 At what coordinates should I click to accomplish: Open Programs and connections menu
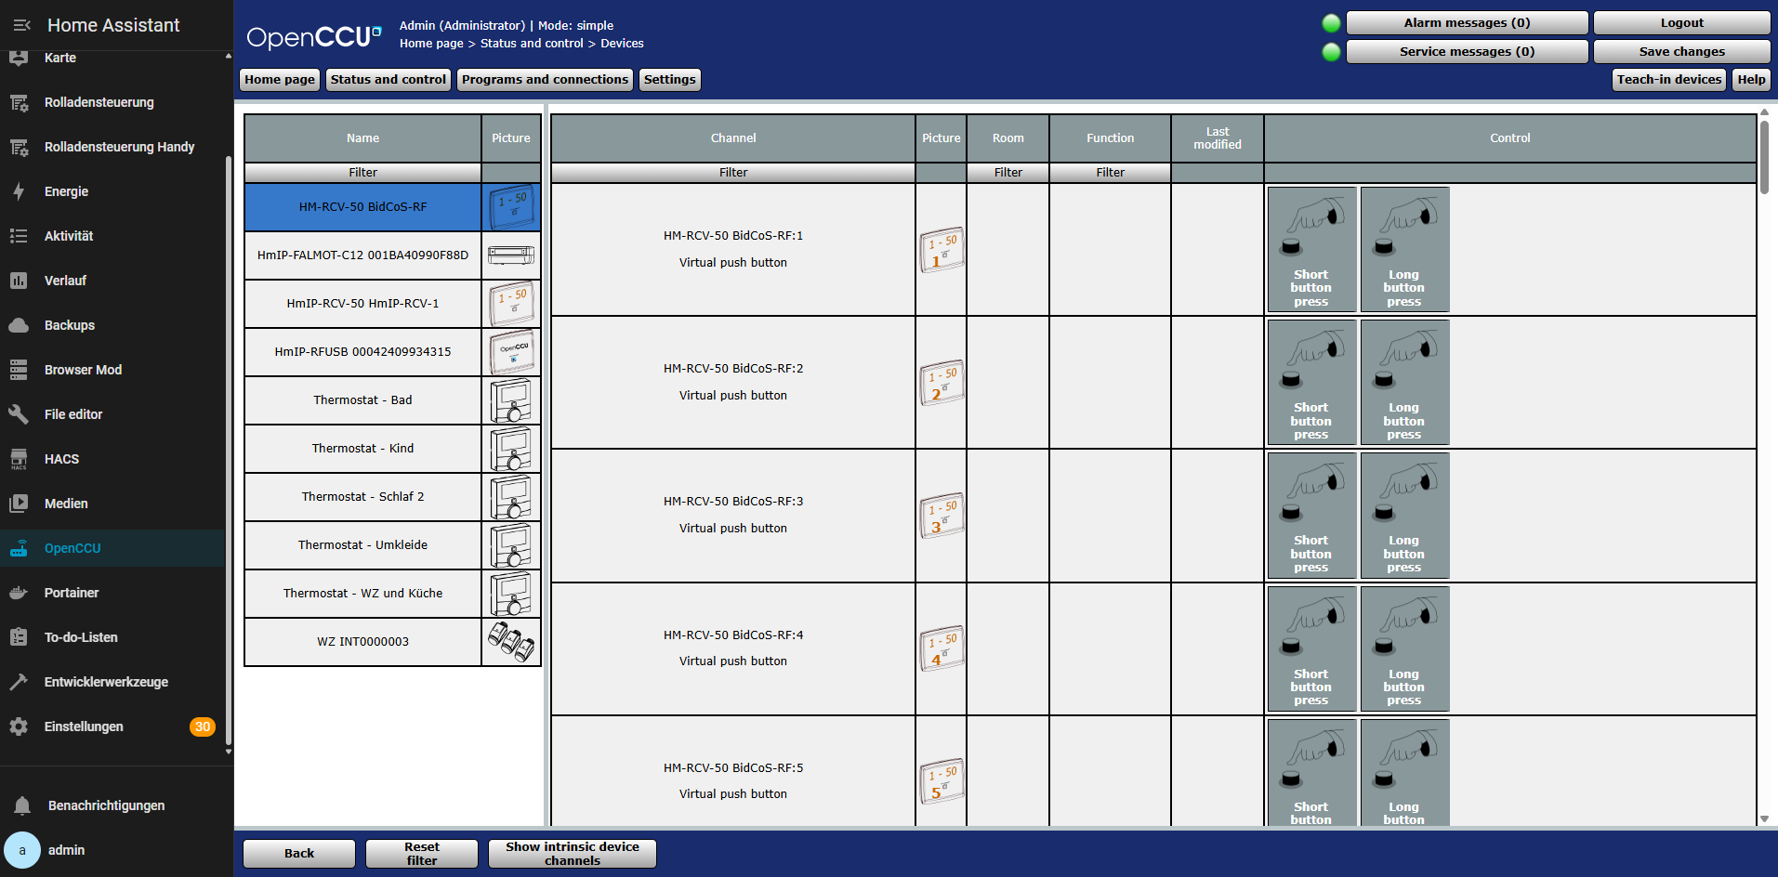(x=545, y=80)
